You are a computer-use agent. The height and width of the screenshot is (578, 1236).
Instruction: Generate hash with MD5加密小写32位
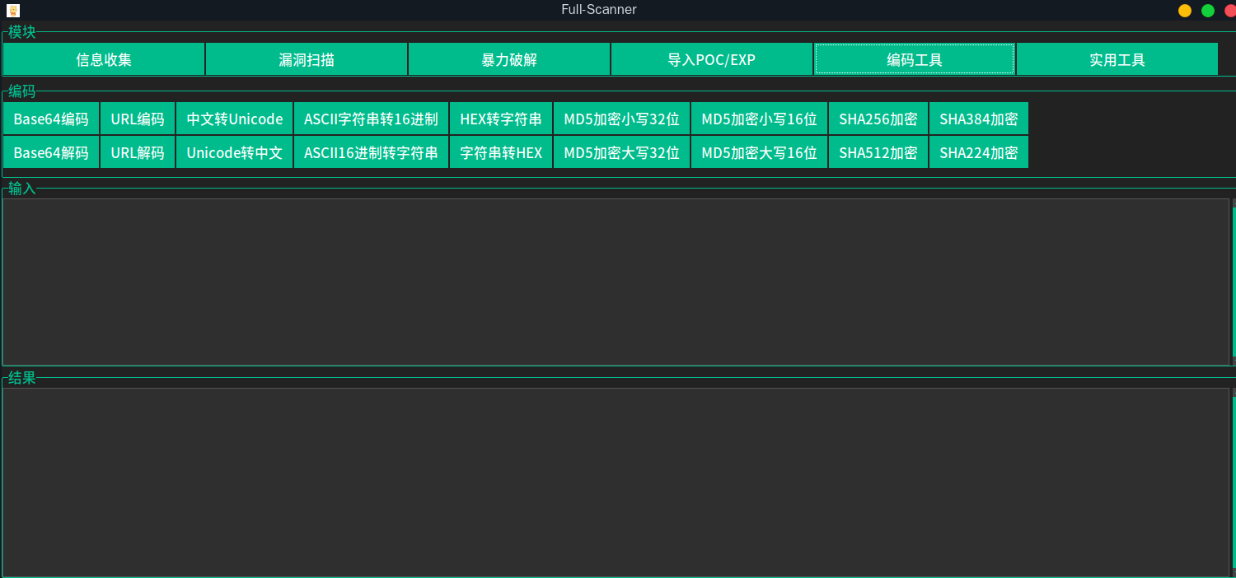pos(621,119)
